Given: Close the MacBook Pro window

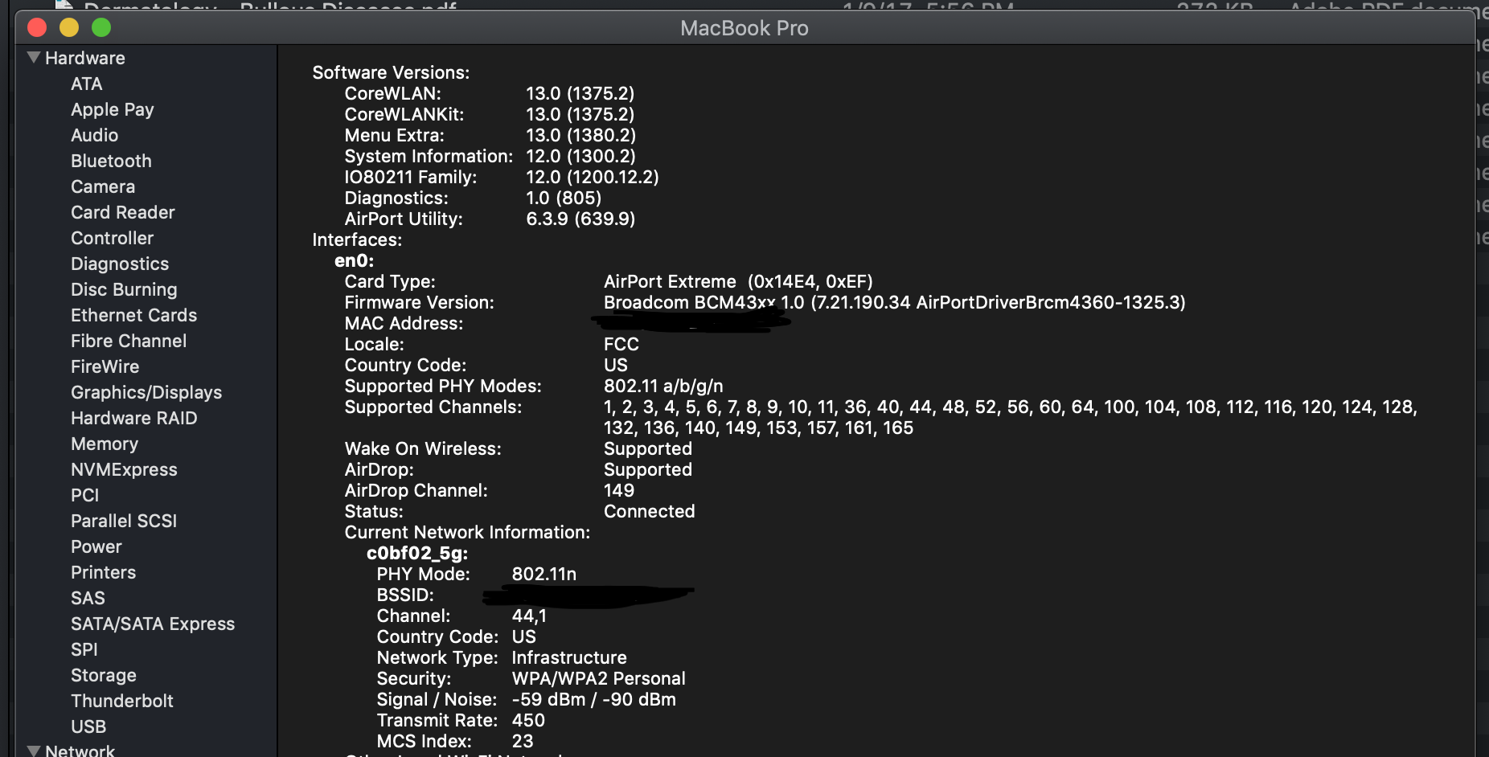Looking at the screenshot, I should click(37, 27).
